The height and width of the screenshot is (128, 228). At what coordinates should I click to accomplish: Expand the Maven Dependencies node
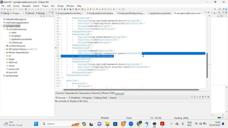tap(4, 53)
